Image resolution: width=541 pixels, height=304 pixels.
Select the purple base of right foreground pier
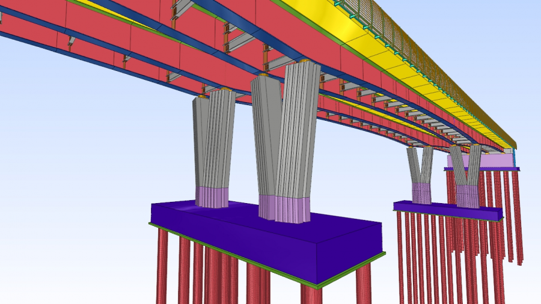286,207
